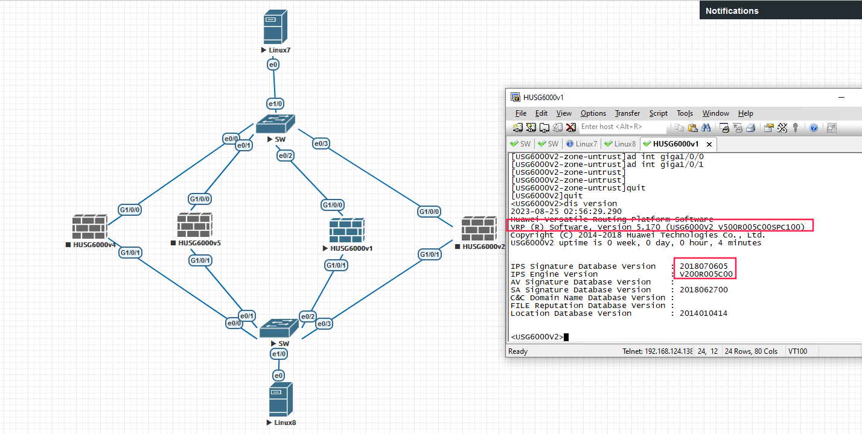Click the e1/0 label below Linux7
The width and height of the screenshot is (862, 434).
tap(276, 104)
